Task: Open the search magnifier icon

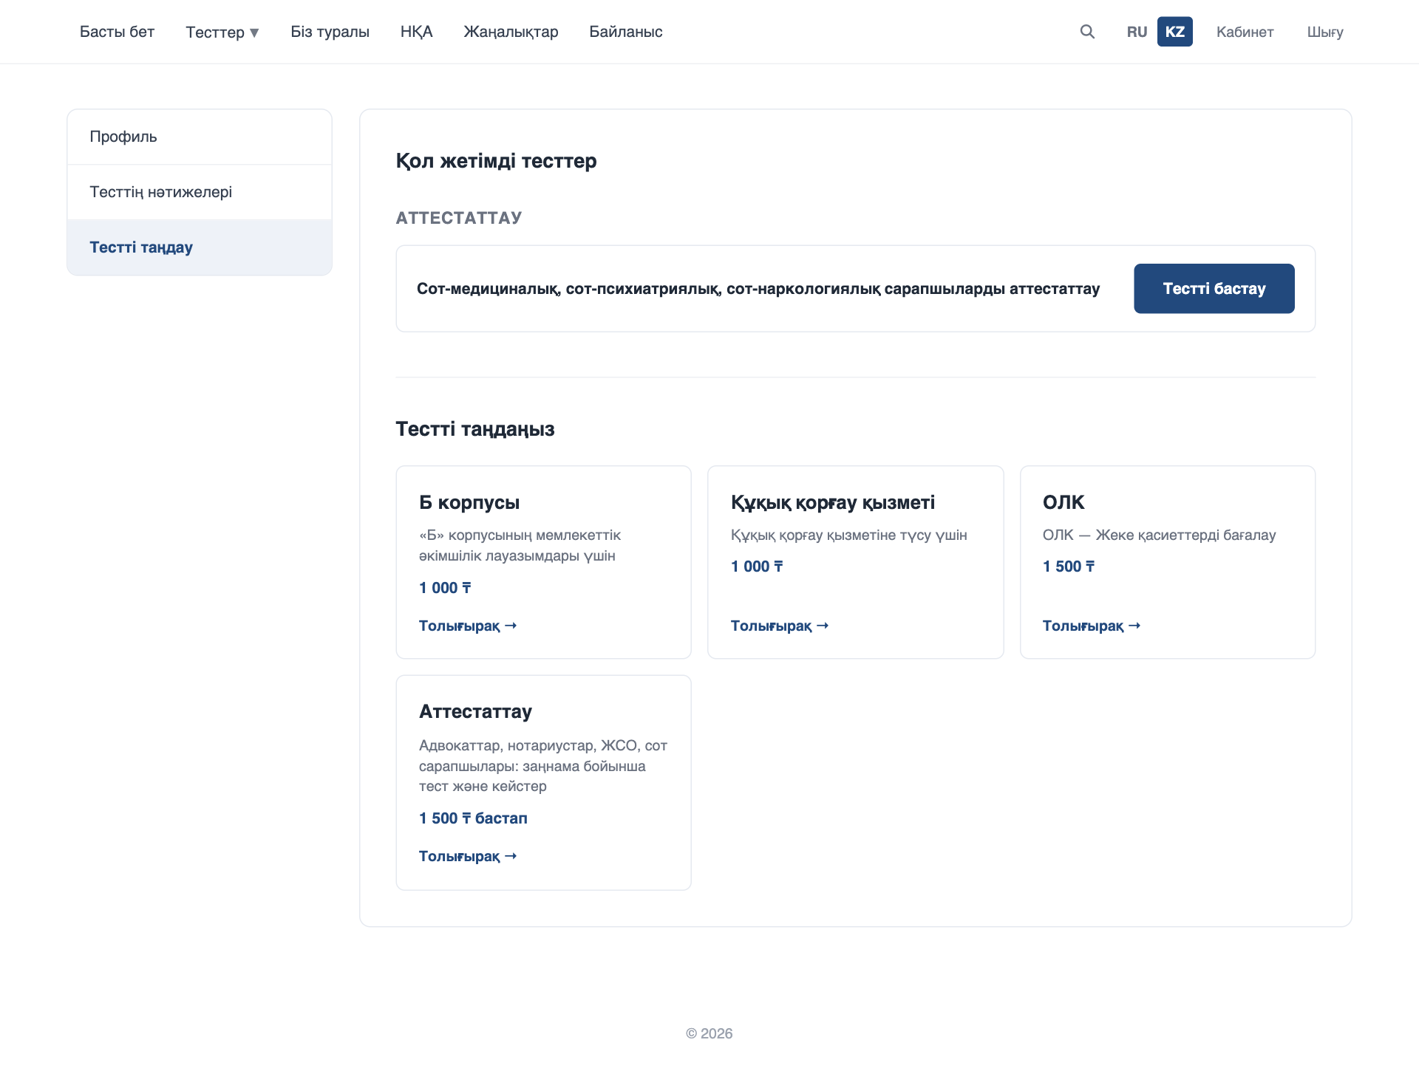Action: pos(1087,32)
